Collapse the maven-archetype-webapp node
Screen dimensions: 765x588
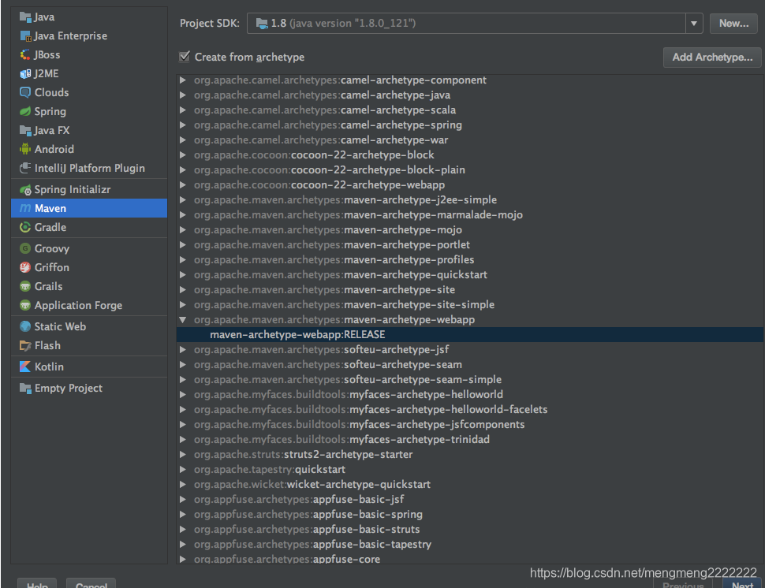coord(182,320)
